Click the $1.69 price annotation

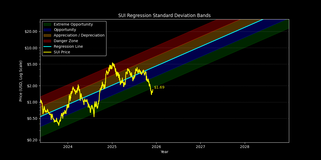pyautogui.click(x=159, y=87)
